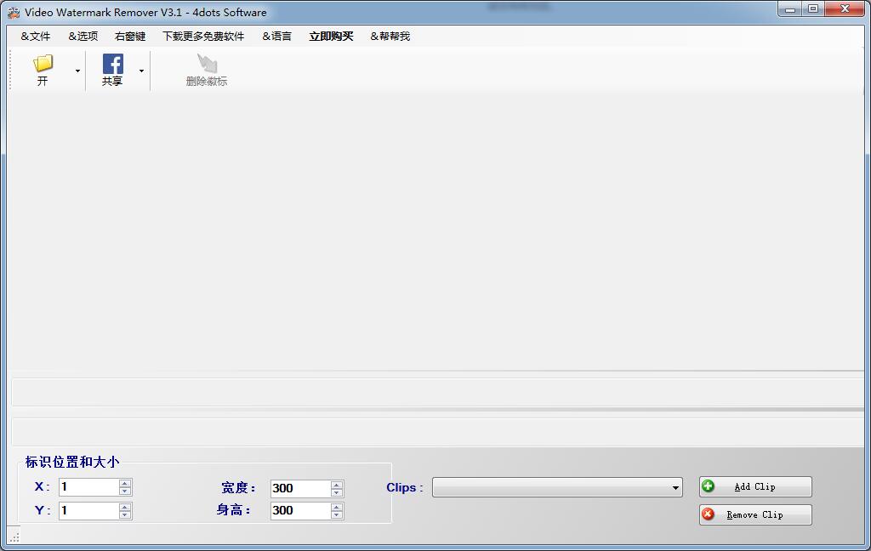The height and width of the screenshot is (551, 871).
Task: Increase X value with the up stepper arrow
Action: (x=124, y=483)
